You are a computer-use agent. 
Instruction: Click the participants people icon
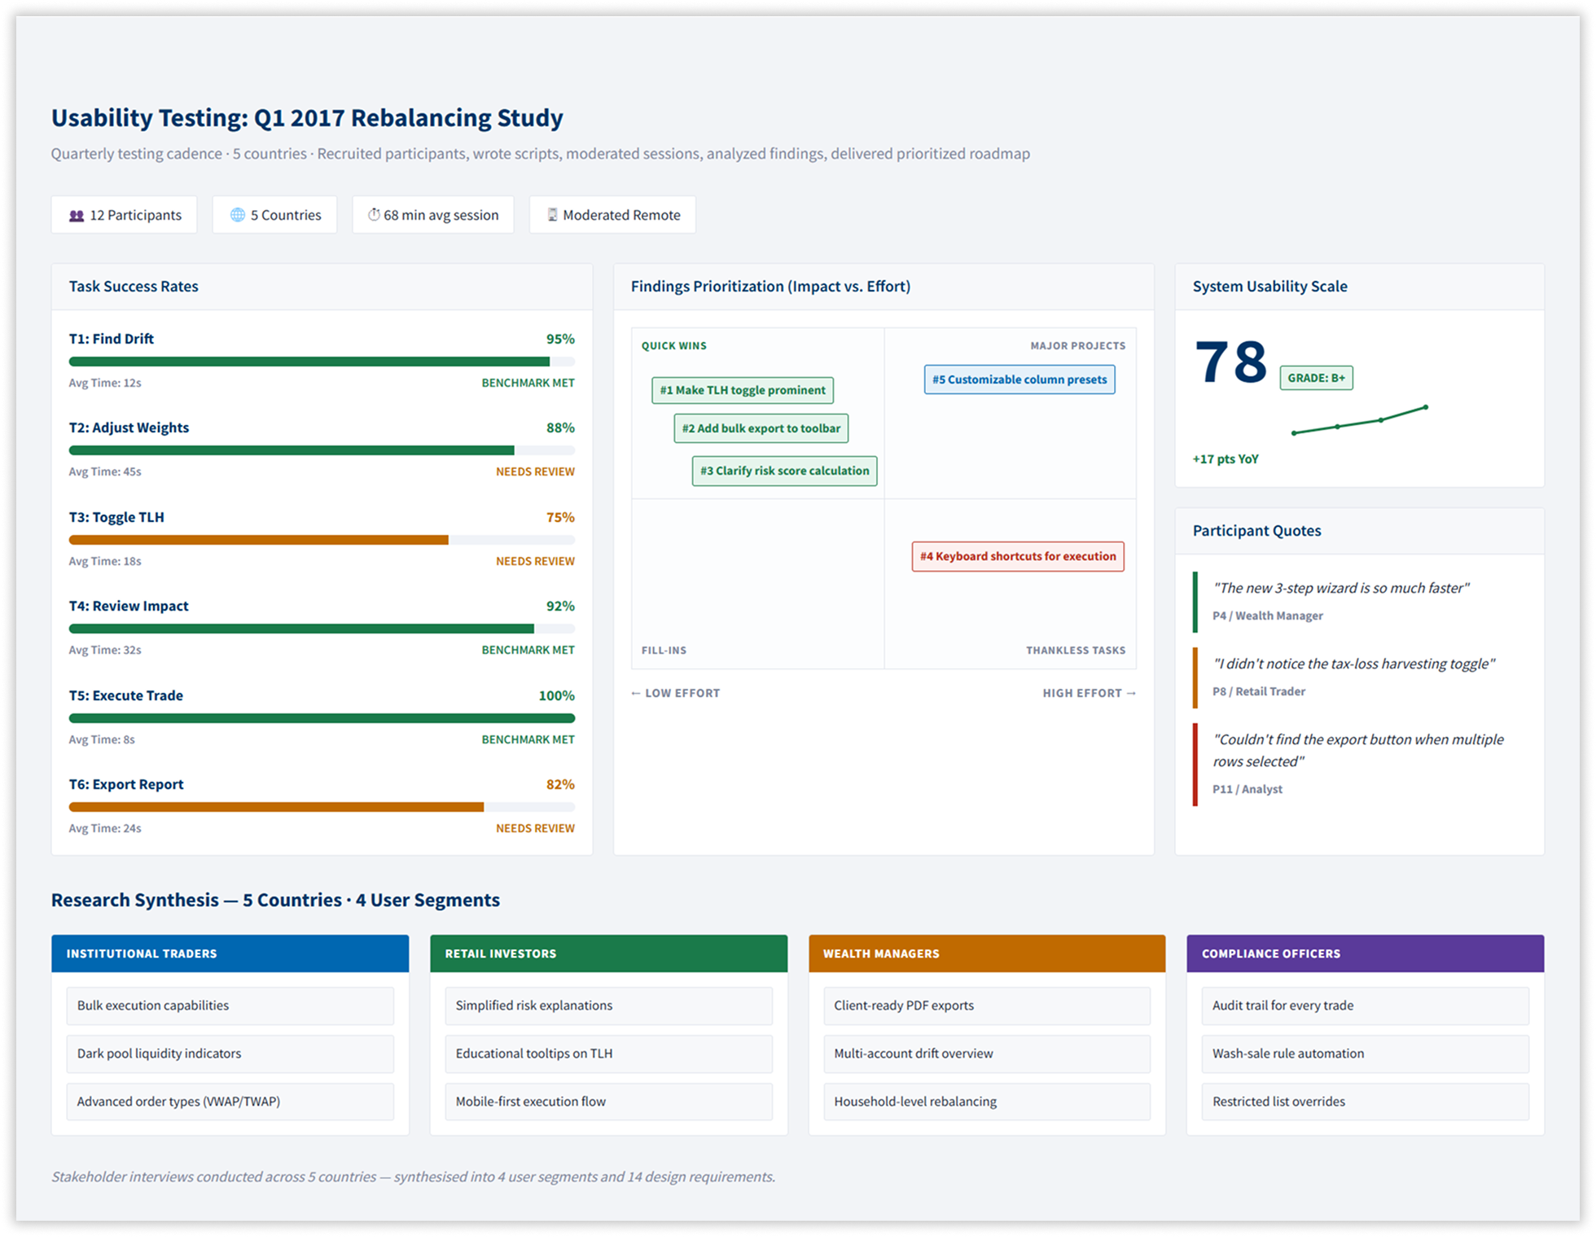point(77,216)
